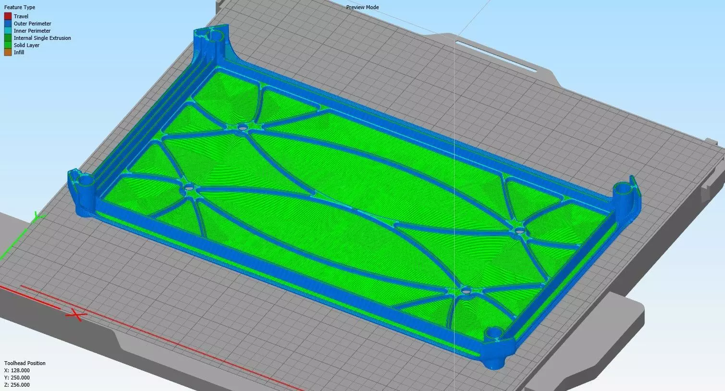Viewport: 725px width, 391px height.
Task: Click the red X toolhead marker
Action: click(76, 315)
